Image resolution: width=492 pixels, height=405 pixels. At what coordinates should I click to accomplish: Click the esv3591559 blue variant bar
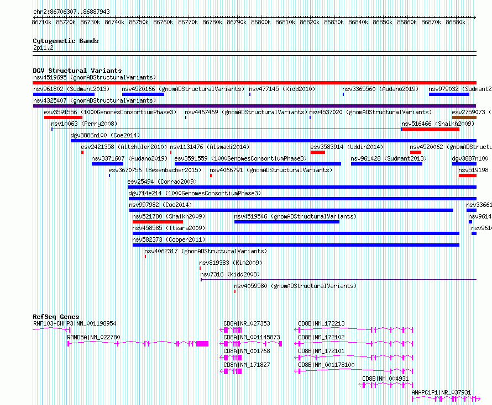coord(258,164)
